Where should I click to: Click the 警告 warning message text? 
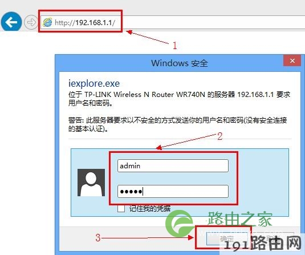(x=178, y=124)
